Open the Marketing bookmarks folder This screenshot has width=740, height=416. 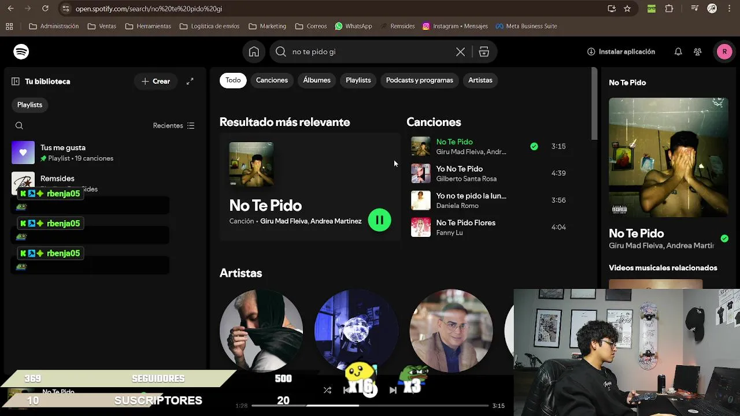(x=267, y=26)
